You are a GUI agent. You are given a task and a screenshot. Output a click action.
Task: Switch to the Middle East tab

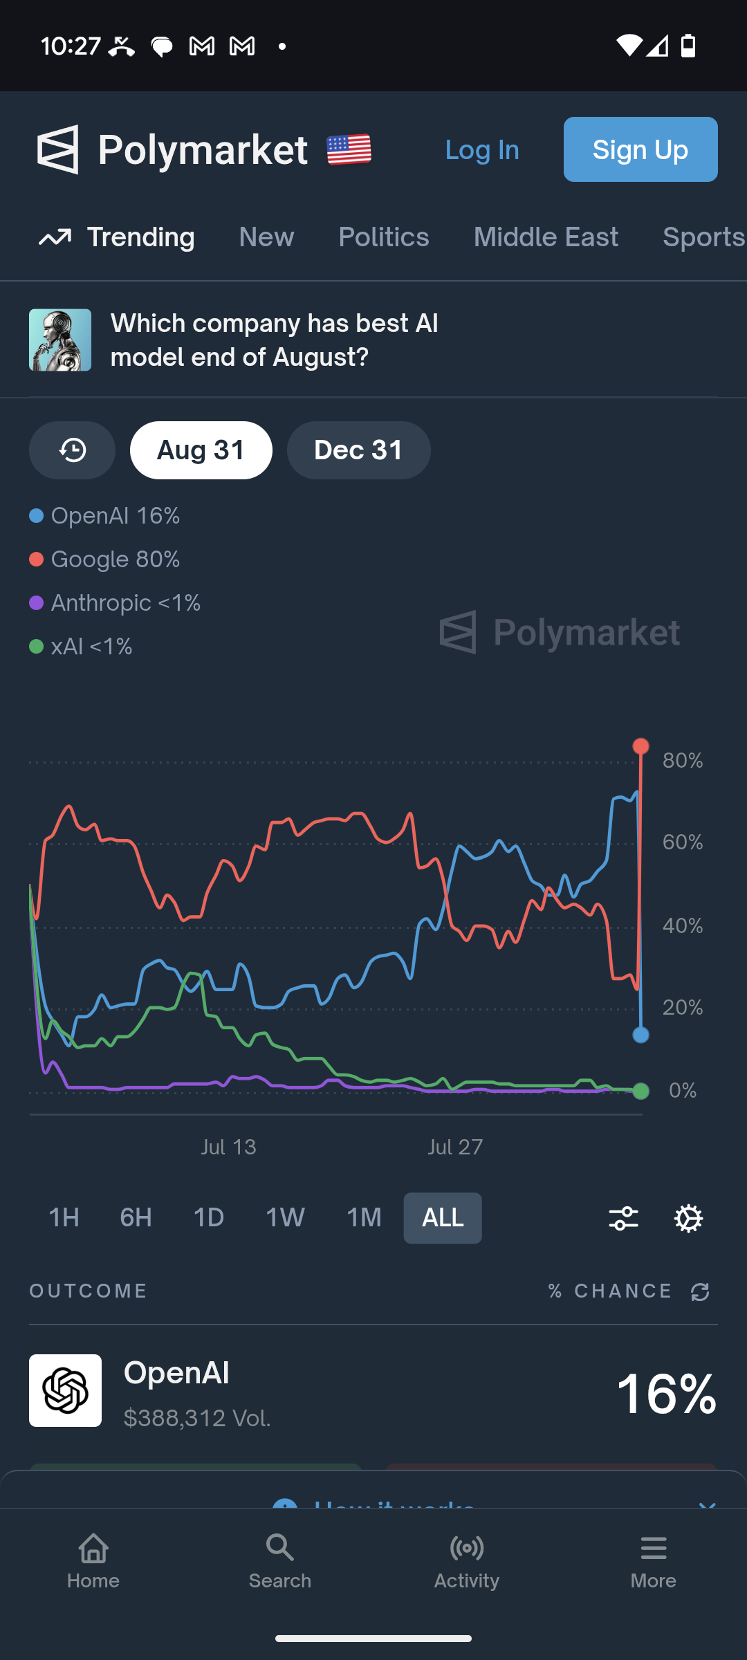(x=546, y=237)
